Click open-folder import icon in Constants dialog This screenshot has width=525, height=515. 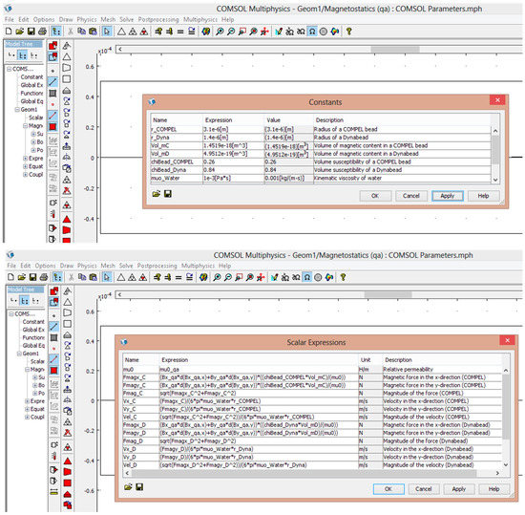click(157, 194)
